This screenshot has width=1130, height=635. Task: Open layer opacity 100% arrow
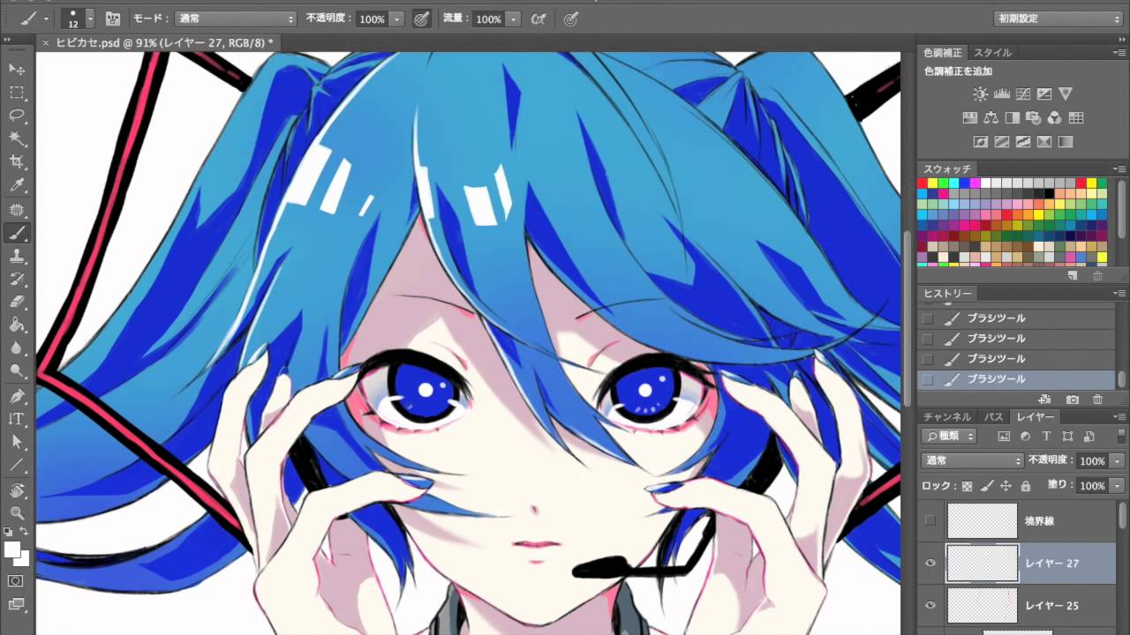click(1118, 460)
